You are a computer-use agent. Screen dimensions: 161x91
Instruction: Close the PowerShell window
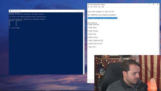pyautogui.click(x=83, y=11)
